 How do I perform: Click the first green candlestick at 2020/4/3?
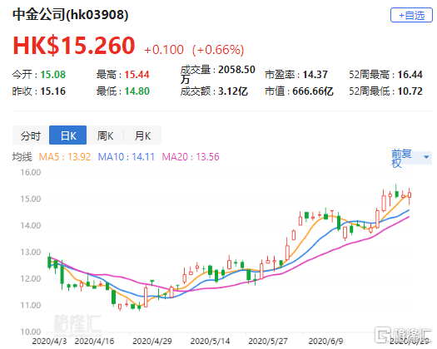click(x=49, y=262)
